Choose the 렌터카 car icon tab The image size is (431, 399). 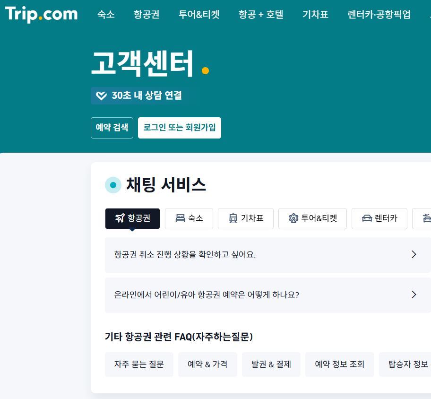click(x=379, y=218)
